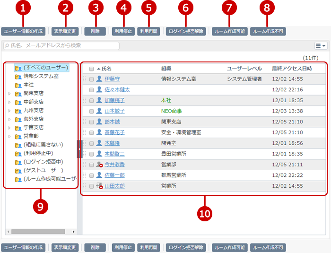The width and height of the screenshot is (331, 253).
Task: Open the list view options dropdown menu
Action: point(321,46)
